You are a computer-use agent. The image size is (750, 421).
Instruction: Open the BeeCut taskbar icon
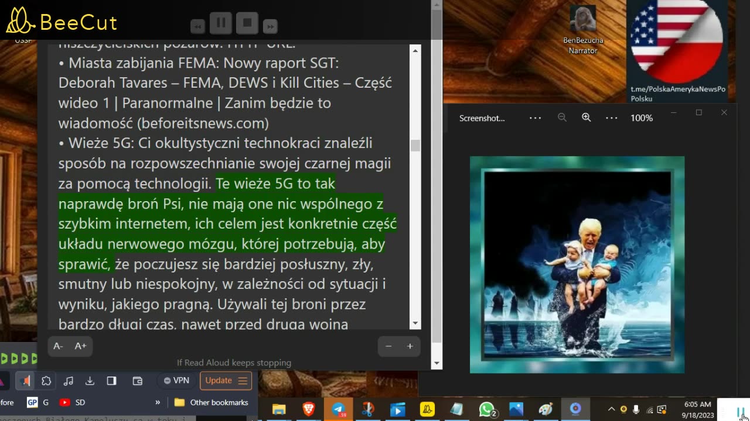[x=427, y=409]
